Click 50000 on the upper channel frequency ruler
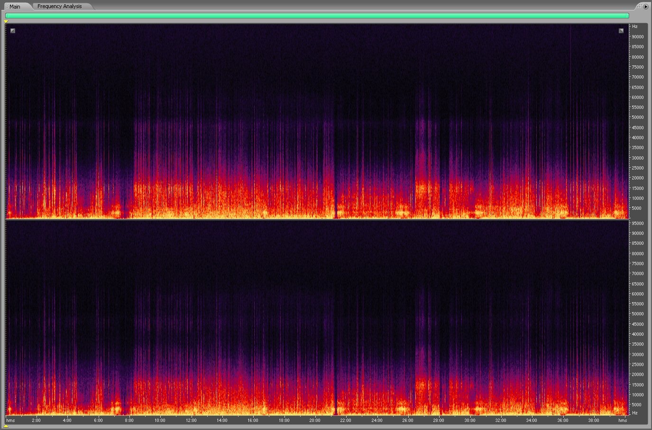Image resolution: width=652 pixels, height=430 pixels. click(x=637, y=117)
